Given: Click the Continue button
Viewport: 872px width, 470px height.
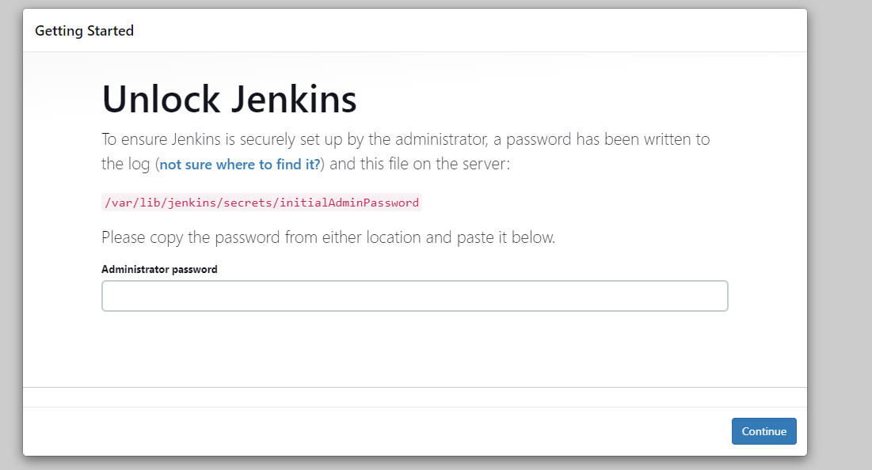Looking at the screenshot, I should click(763, 431).
